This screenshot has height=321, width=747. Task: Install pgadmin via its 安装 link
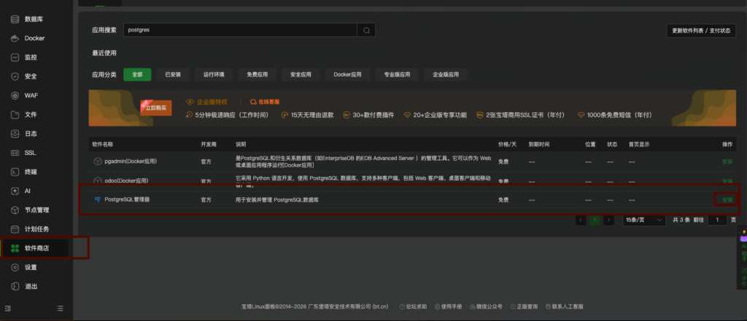click(x=727, y=162)
